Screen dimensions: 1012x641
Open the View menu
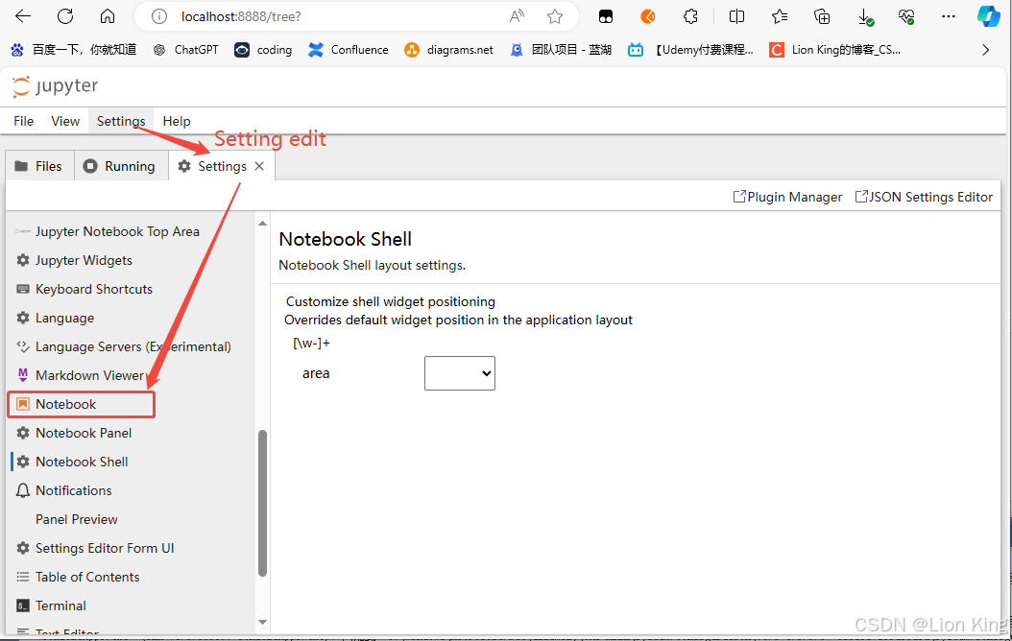65,121
